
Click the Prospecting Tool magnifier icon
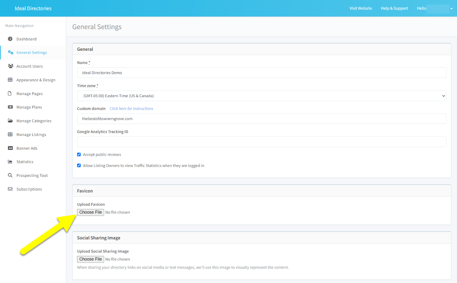pos(10,175)
